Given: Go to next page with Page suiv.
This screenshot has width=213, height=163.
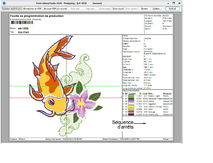Looking at the screenshot, I should tap(75, 9).
